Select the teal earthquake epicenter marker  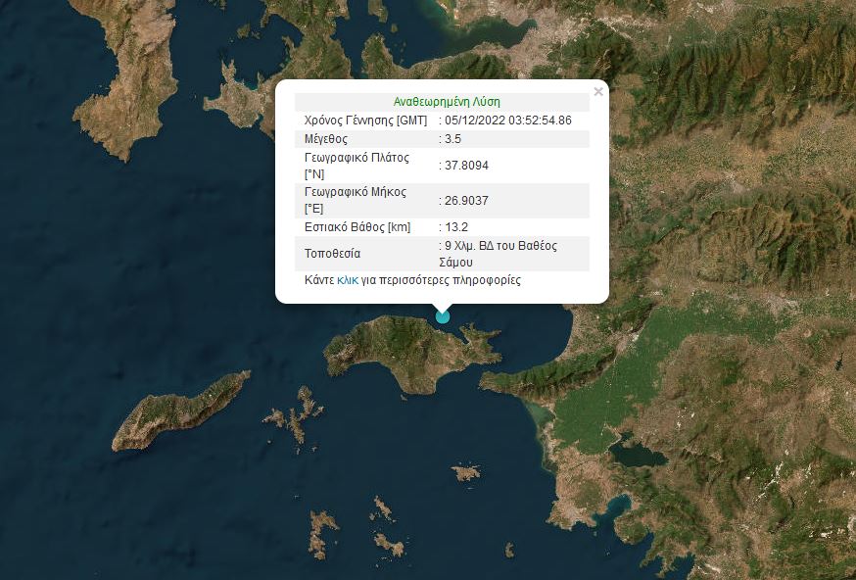click(x=442, y=315)
